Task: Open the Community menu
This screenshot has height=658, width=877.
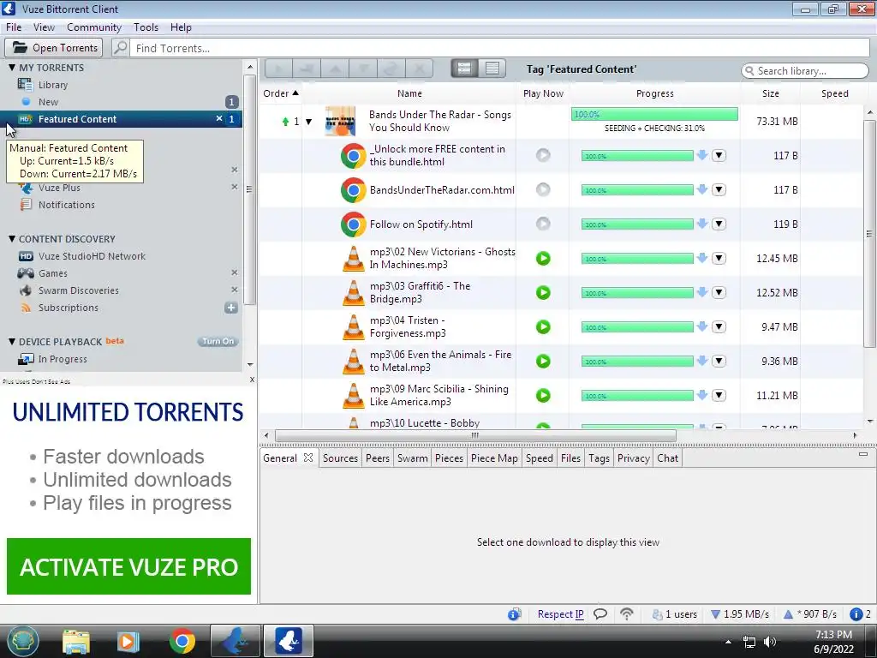Action: pos(94,27)
